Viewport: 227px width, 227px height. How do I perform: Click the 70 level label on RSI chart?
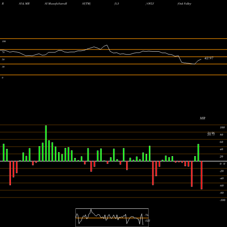(3, 52)
